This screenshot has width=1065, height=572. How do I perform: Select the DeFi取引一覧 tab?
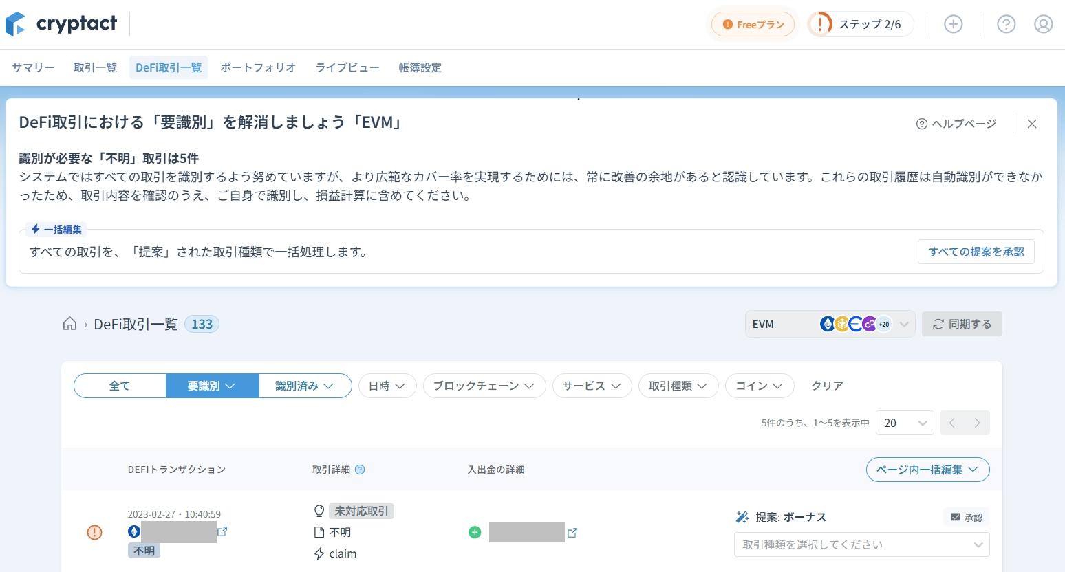[x=169, y=67]
